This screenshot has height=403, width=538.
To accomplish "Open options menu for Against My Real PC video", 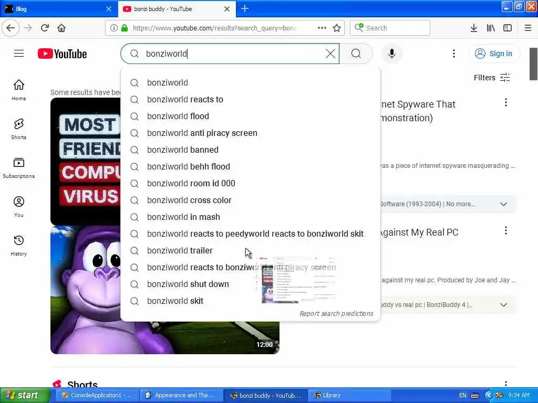I will click(505, 230).
